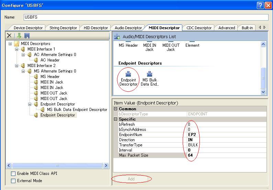Switch to Device Descriptor tab
The image size is (273, 190).
click(x=28, y=28)
